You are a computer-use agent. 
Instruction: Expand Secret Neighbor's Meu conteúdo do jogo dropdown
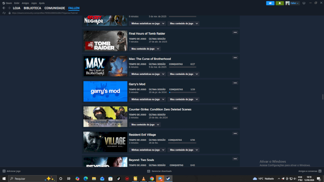point(183,23)
